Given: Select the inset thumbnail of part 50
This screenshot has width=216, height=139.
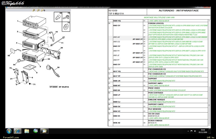Looking at the screenshot, I should 58,17.
